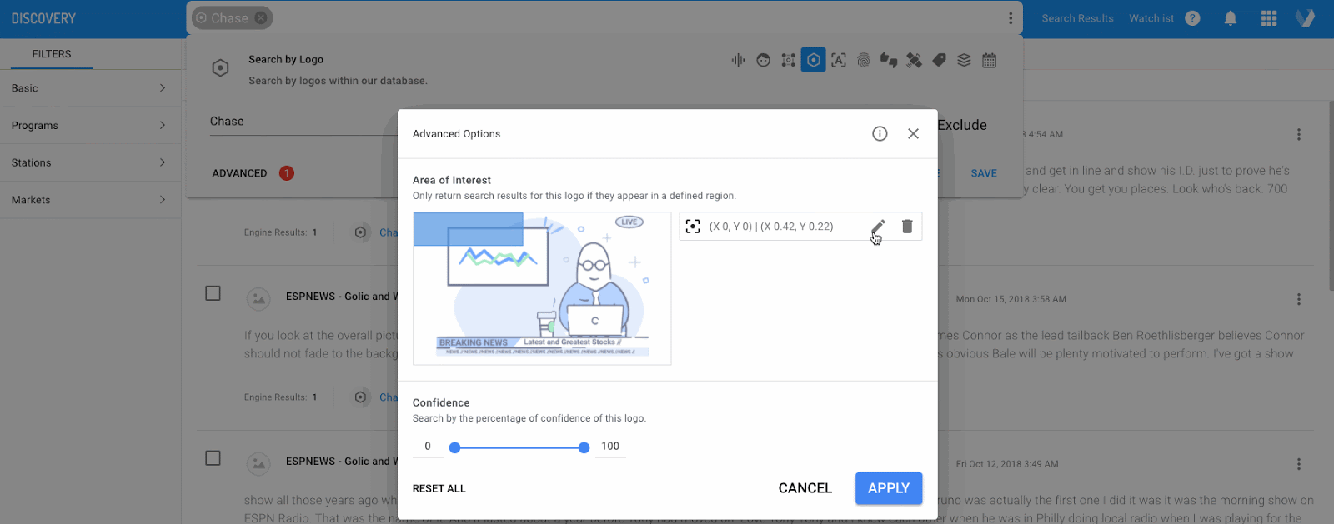The width and height of the screenshot is (1334, 524).
Task: Click the red advanced count badge
Action: (x=286, y=173)
